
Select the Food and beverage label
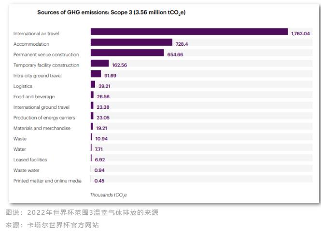click(x=34, y=97)
